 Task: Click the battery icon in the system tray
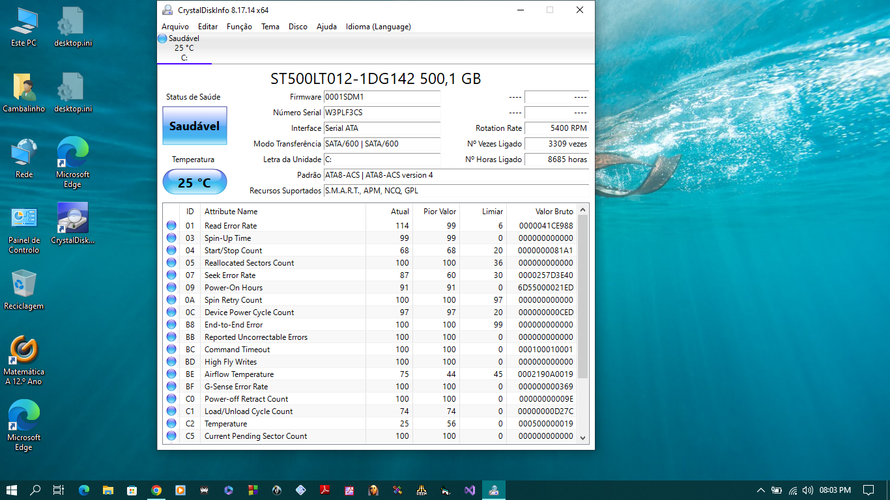[777, 490]
